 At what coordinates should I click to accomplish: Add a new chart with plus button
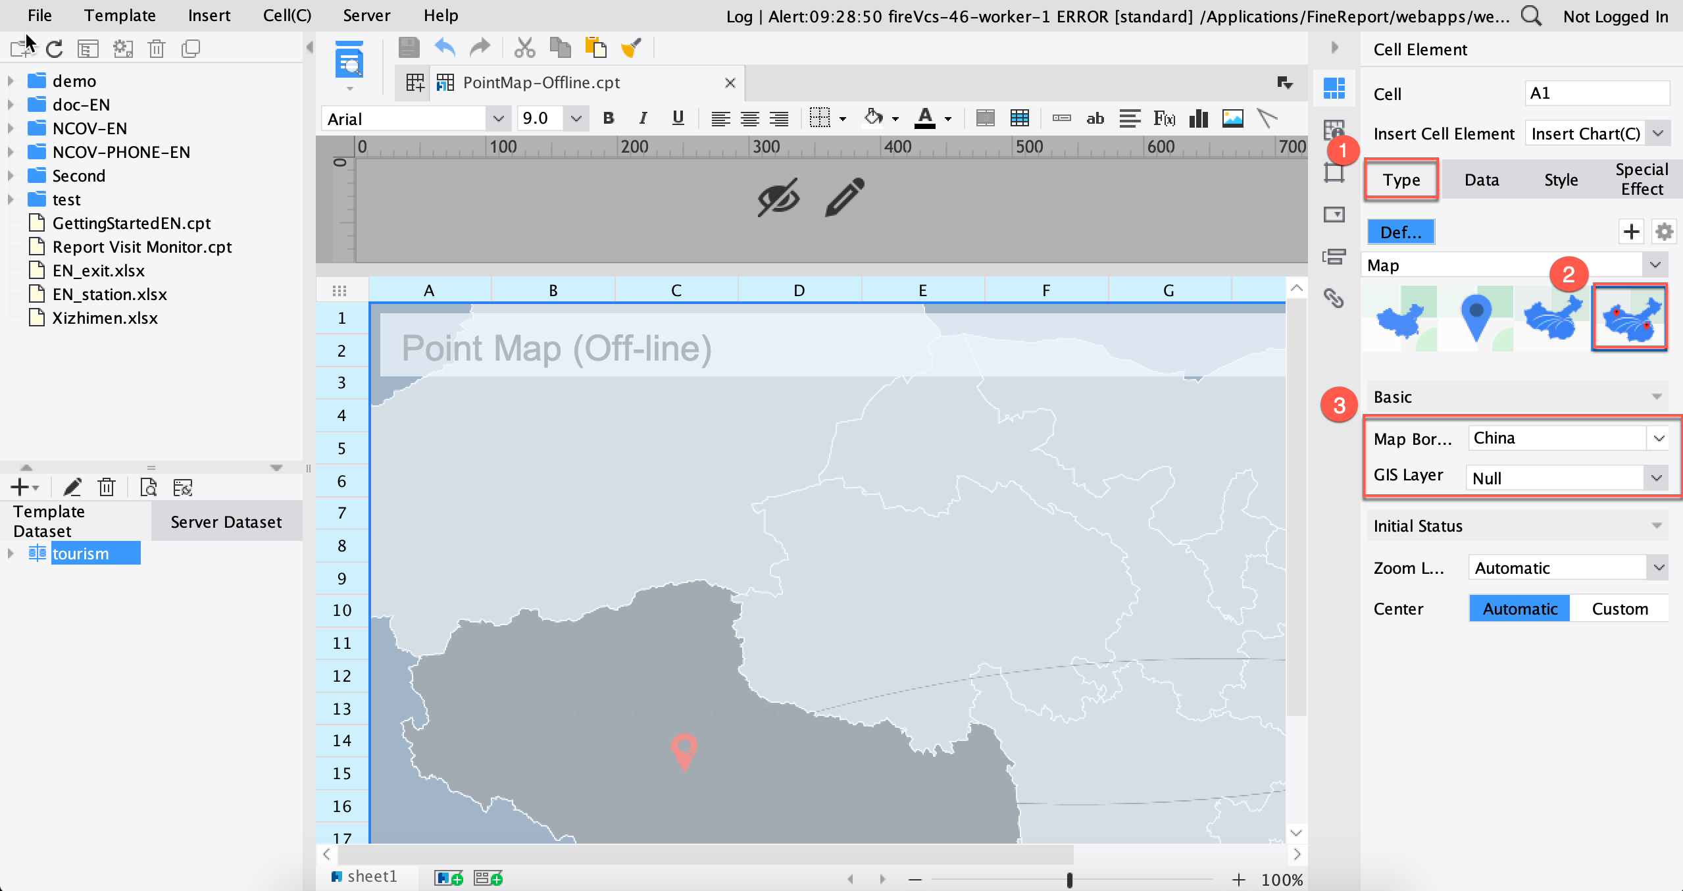(1631, 232)
